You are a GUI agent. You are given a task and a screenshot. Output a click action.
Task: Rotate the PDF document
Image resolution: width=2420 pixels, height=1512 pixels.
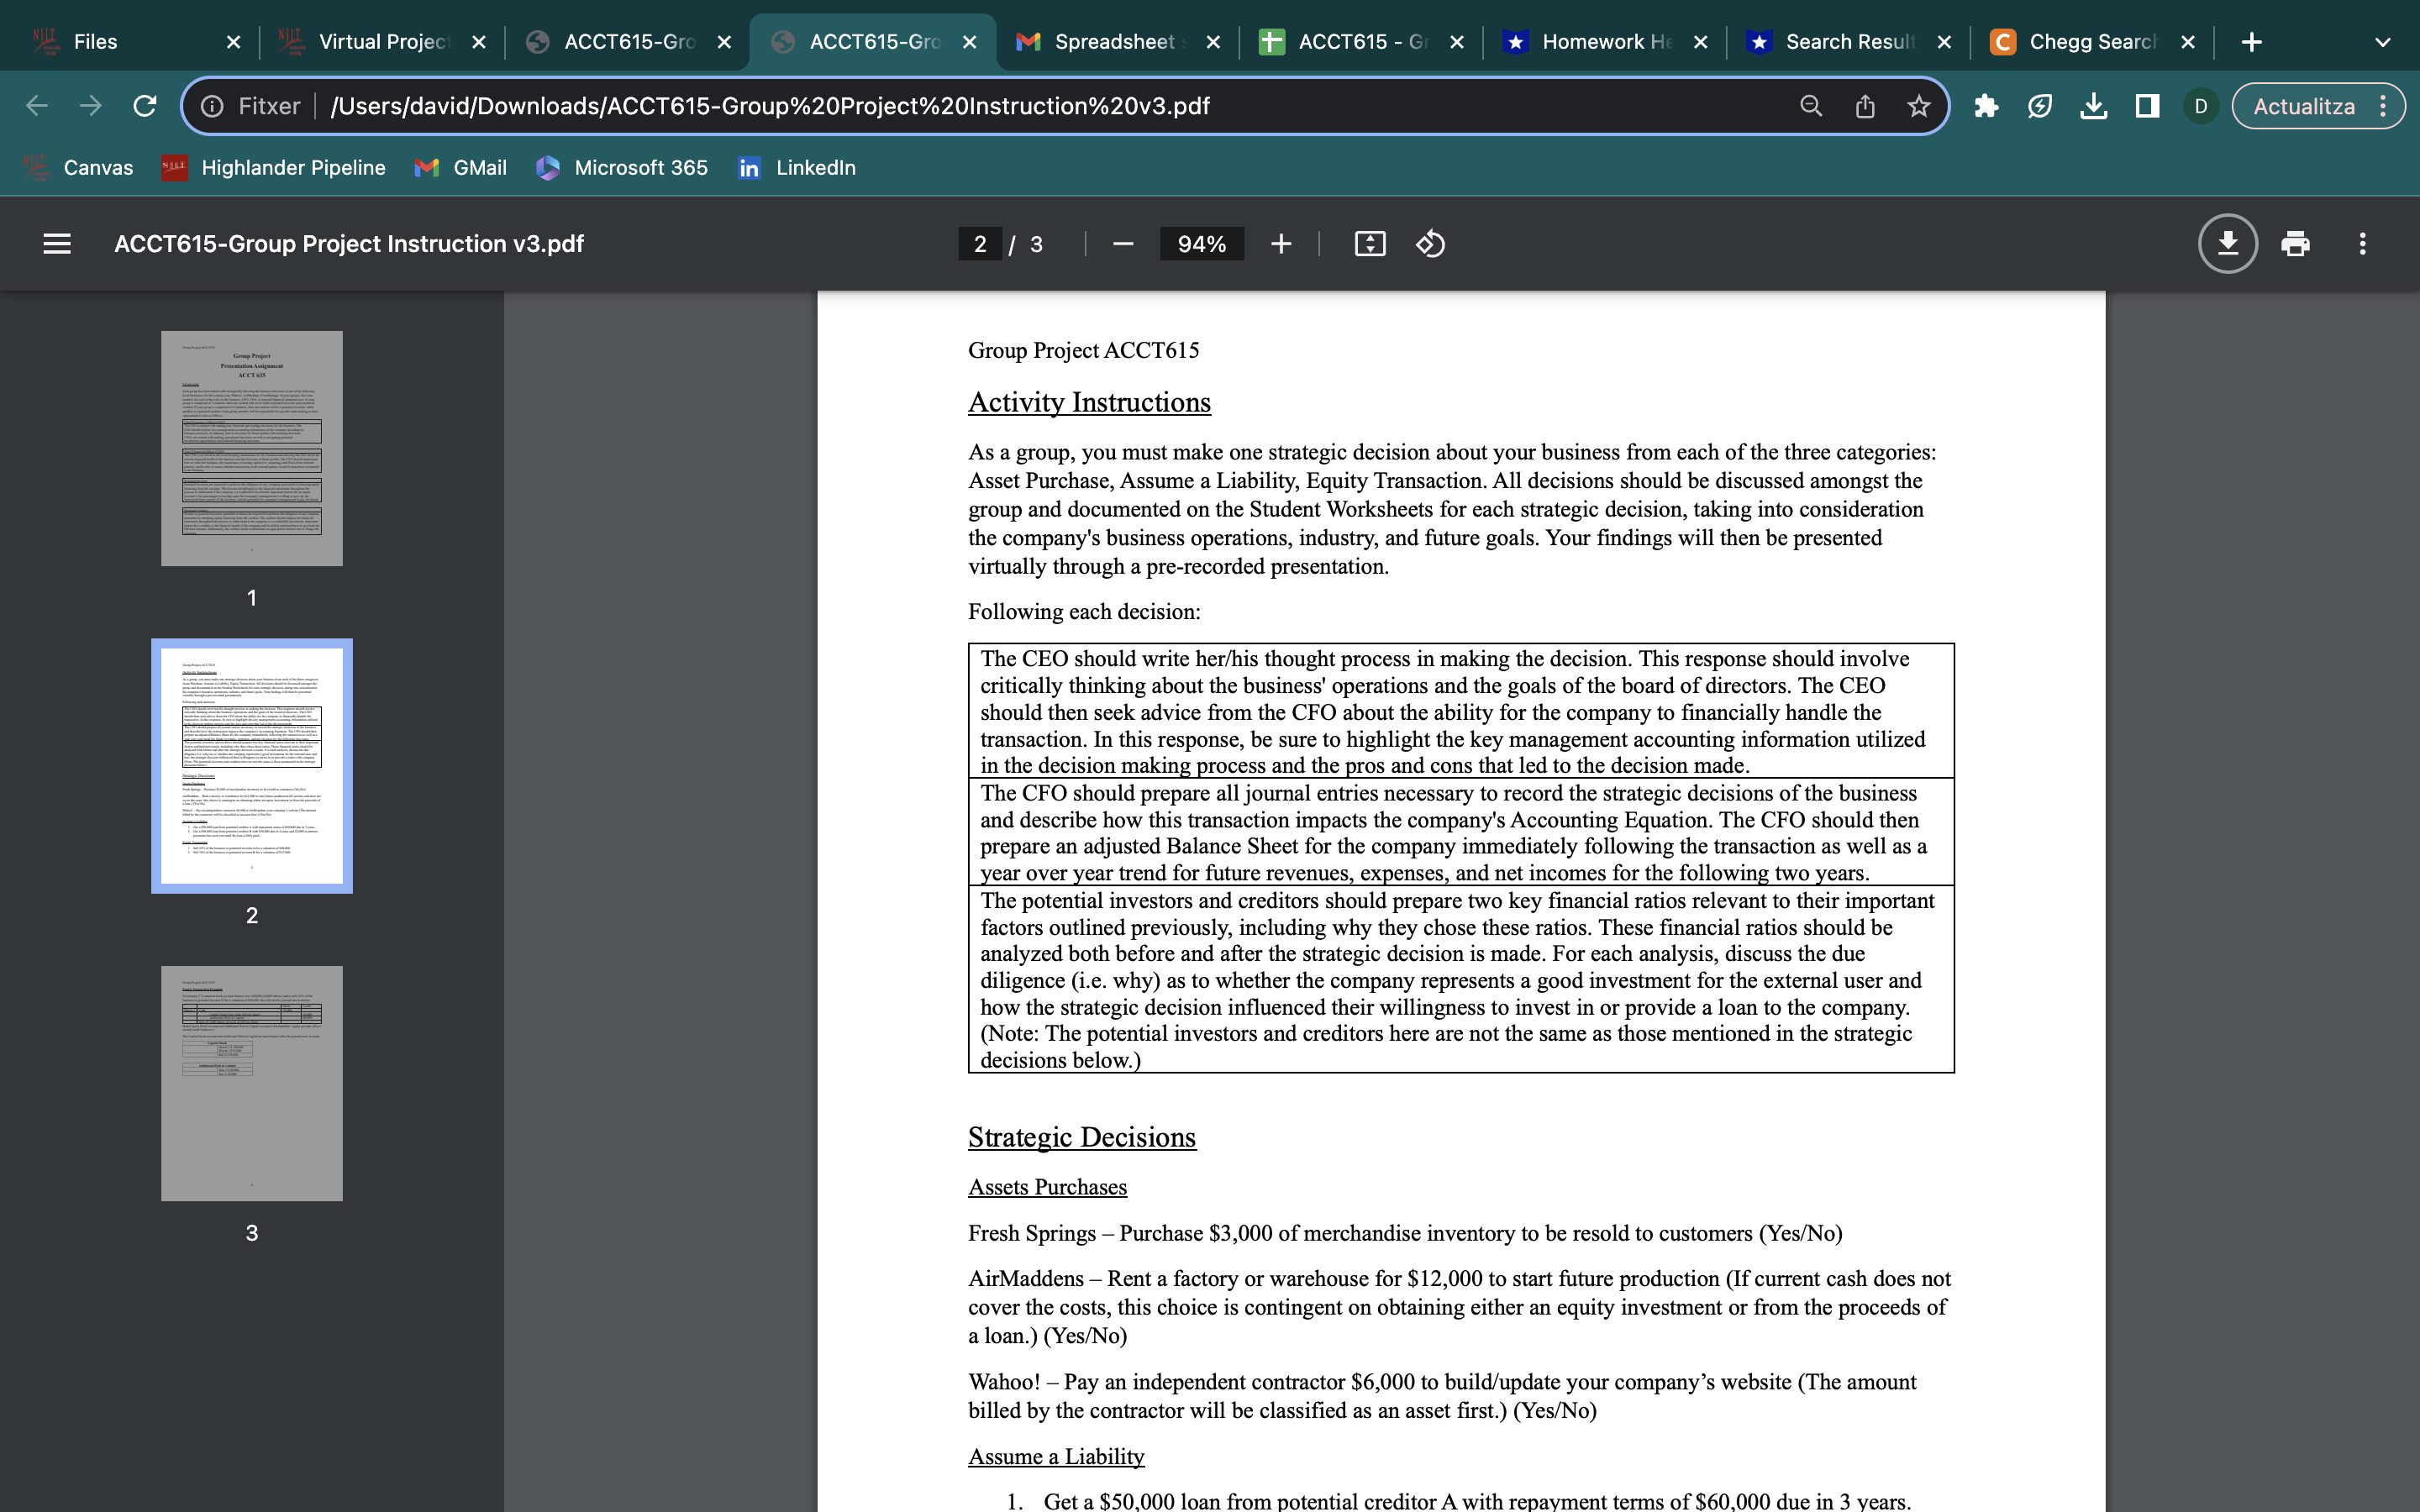(1429, 243)
